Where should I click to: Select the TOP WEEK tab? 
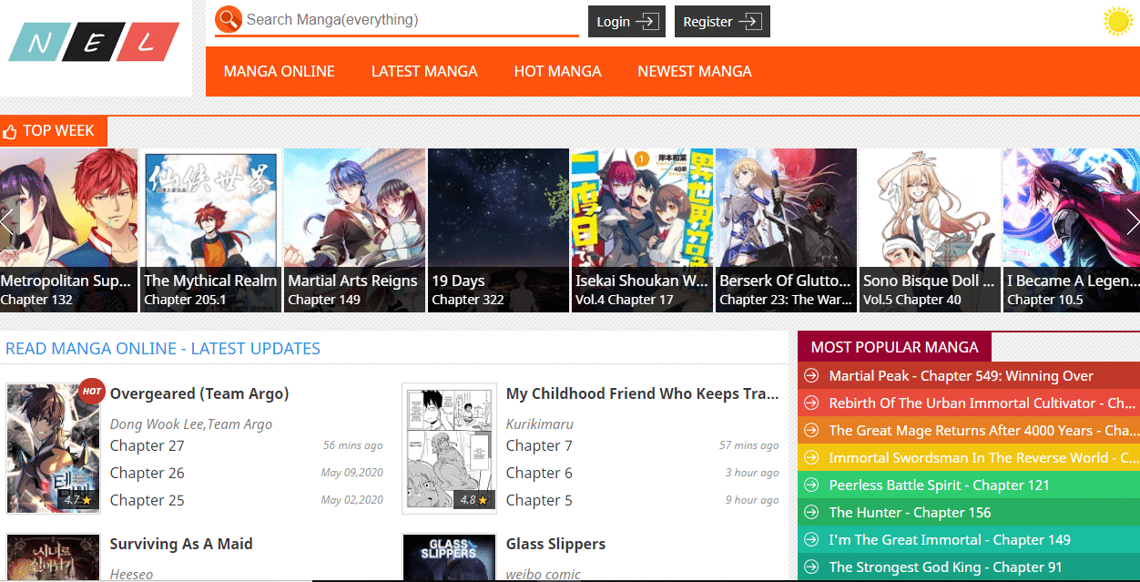click(54, 131)
